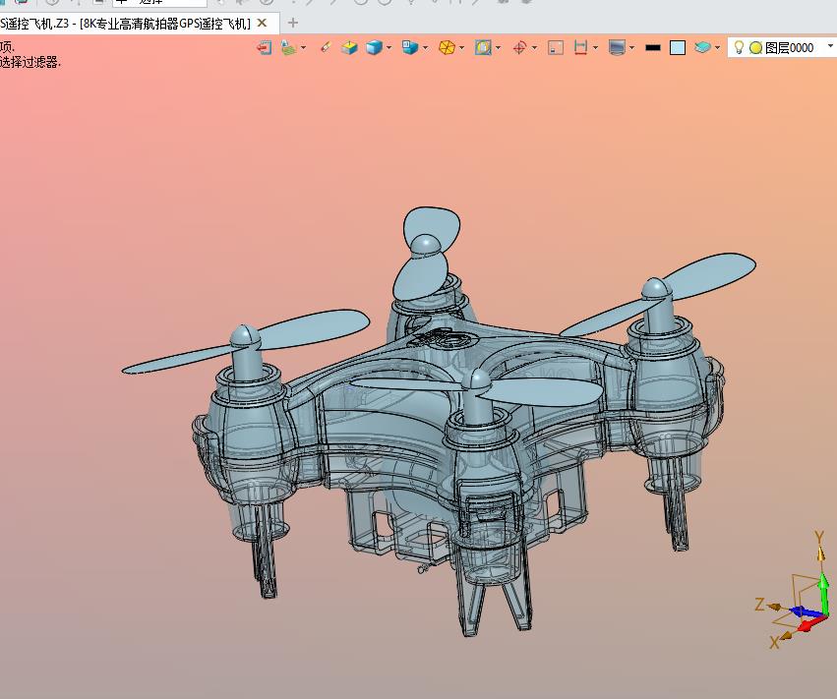Select the eraser tool icon

(326, 48)
